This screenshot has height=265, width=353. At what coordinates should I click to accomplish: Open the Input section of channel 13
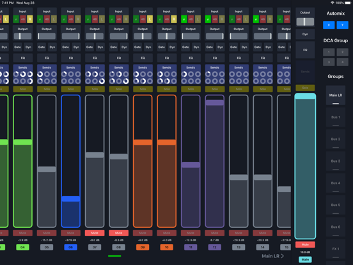tap(239, 12)
